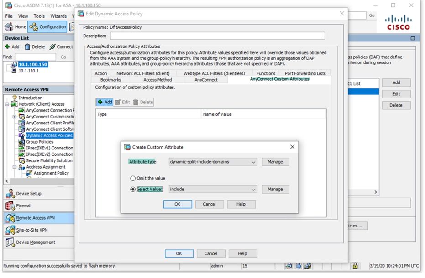The image size is (425, 278).
Task: Select IPsec(IKEv1) Connection Profiles item
Action: (x=50, y=148)
